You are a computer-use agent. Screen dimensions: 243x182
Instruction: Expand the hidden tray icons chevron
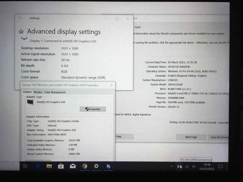pyautogui.click(x=171, y=167)
